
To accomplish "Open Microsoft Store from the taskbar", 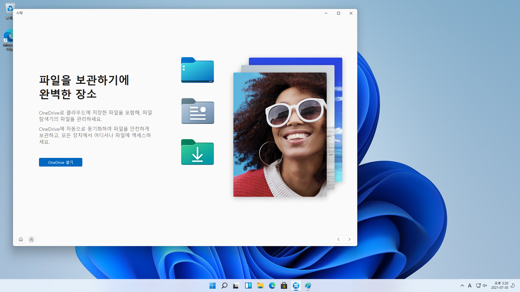I will pyautogui.click(x=284, y=286).
